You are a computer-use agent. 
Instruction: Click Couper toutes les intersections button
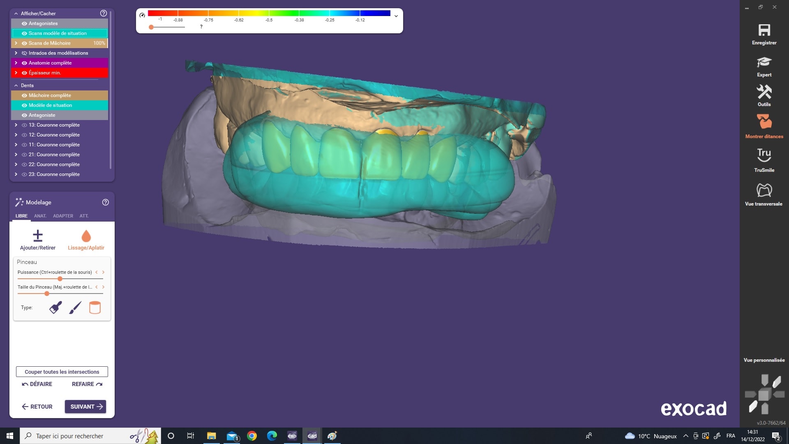[62, 372]
